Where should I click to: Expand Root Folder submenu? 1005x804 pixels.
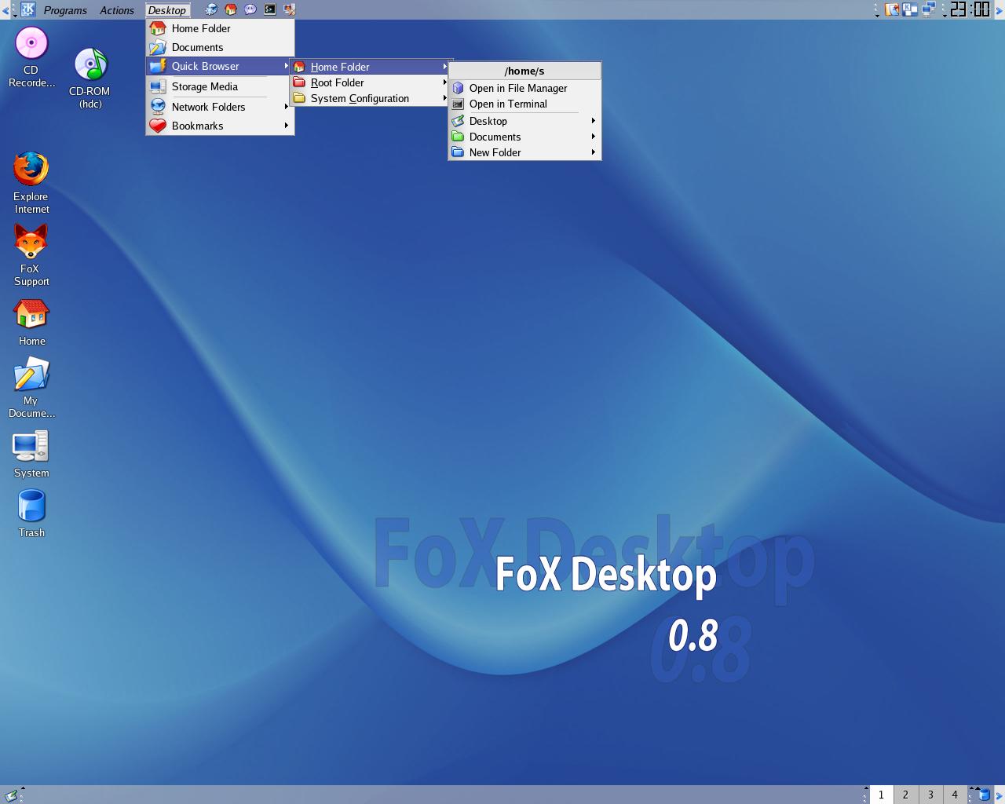(371, 82)
